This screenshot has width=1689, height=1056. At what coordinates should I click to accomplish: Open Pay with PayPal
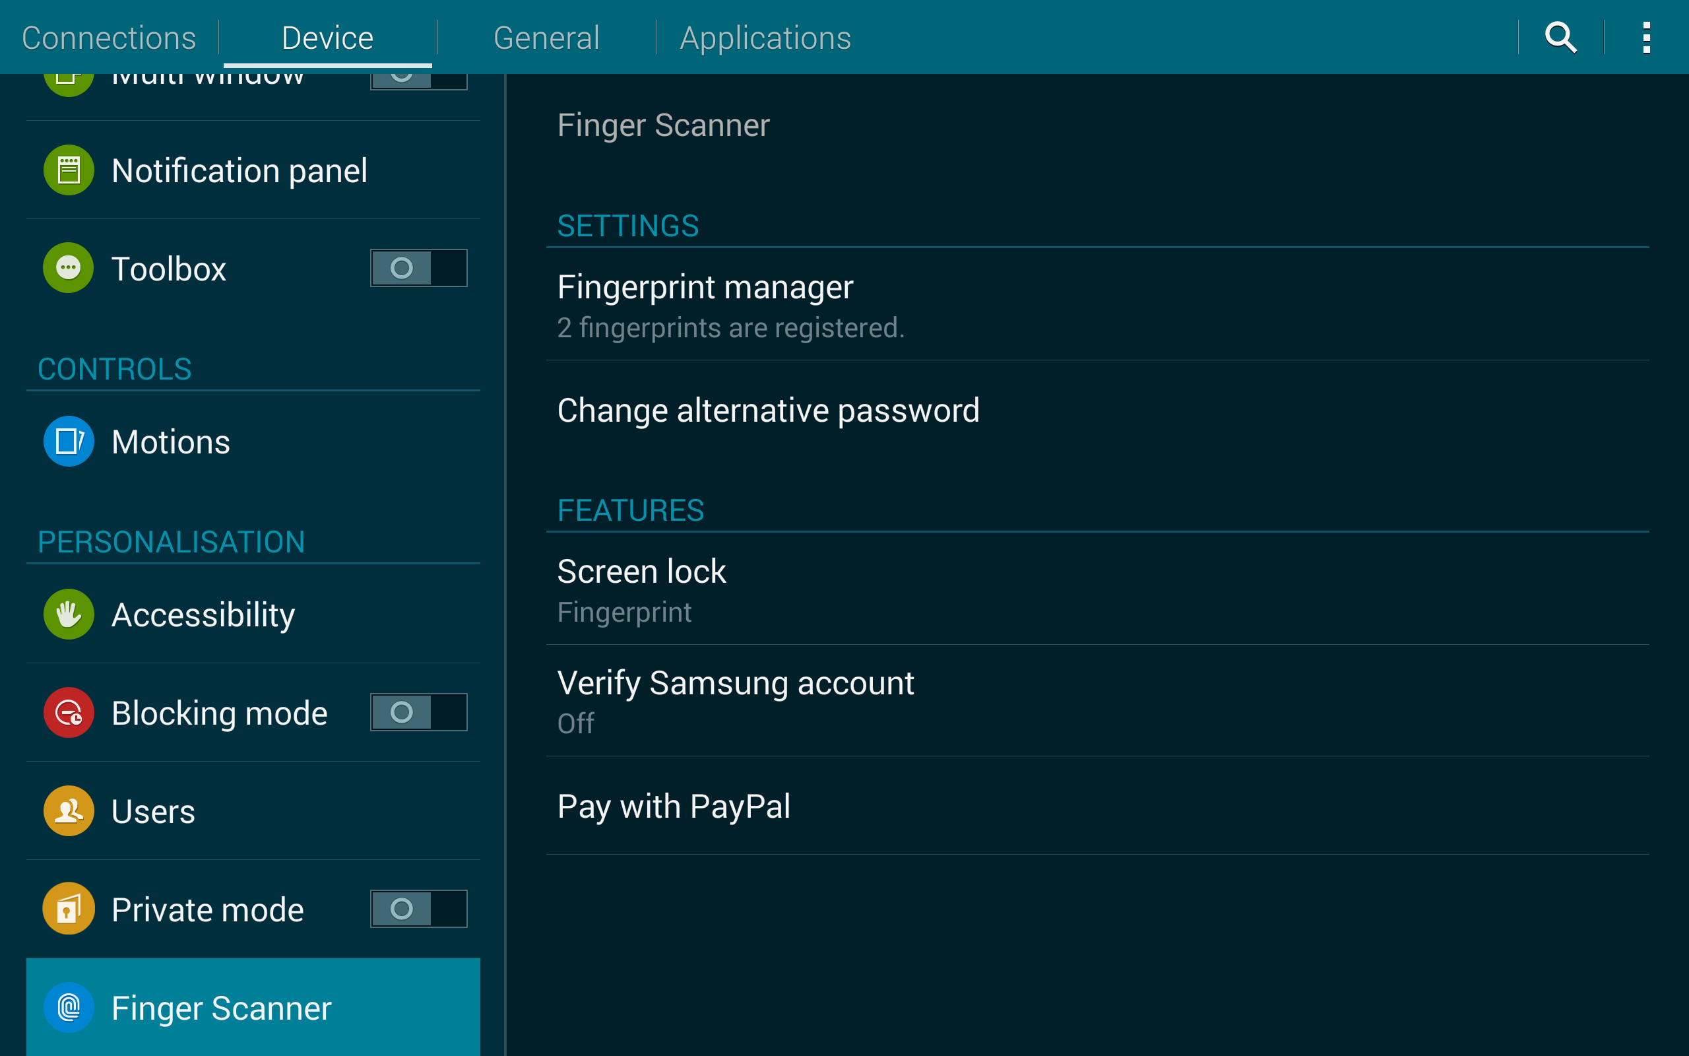[x=1097, y=806]
